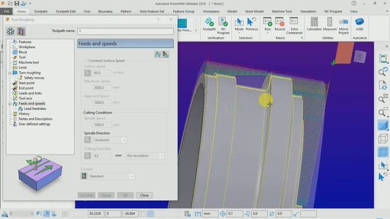Screen dimensions: 390x219
Task: Click the Cutting Feed Rate lock icon
Action: point(88,156)
